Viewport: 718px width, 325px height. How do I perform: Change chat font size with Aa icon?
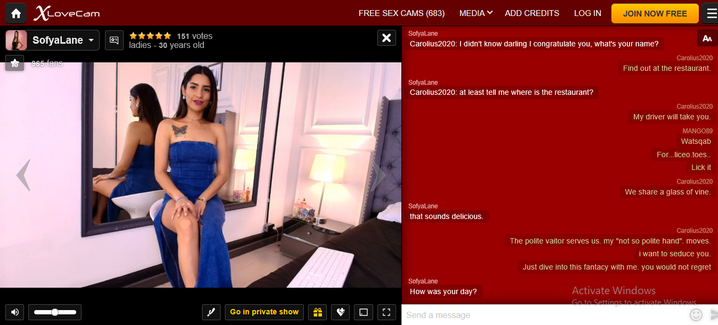tap(707, 38)
